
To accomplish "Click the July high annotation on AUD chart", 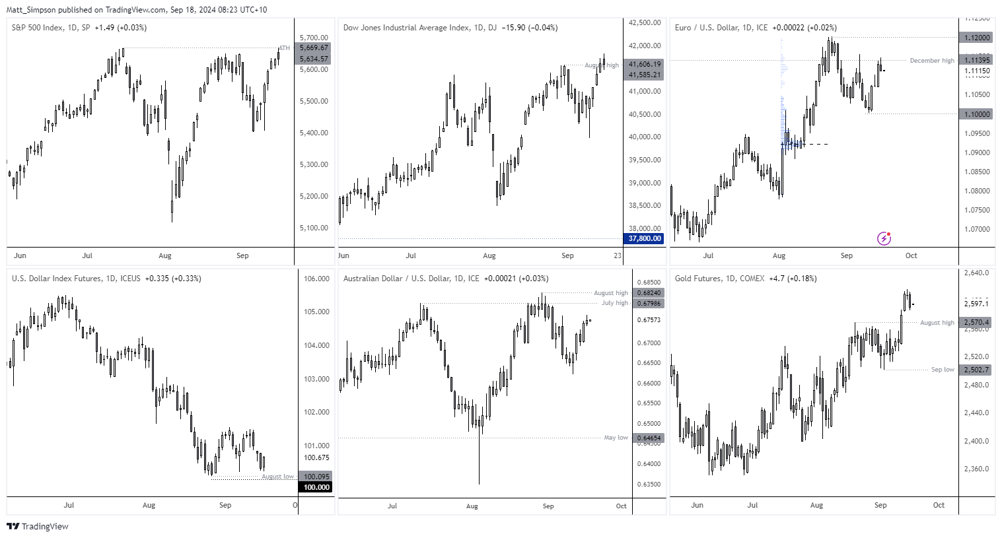I will pyautogui.click(x=615, y=303).
